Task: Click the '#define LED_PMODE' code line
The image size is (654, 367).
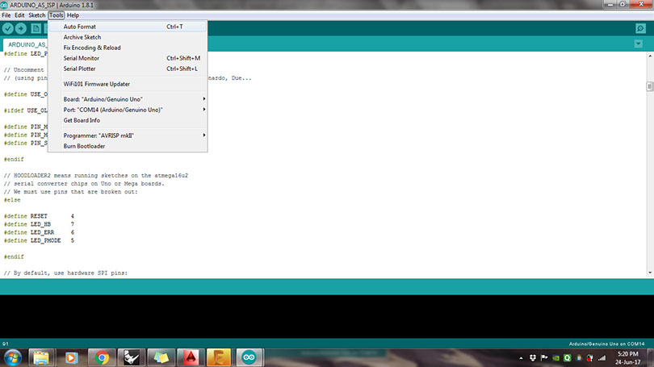Action: point(39,240)
